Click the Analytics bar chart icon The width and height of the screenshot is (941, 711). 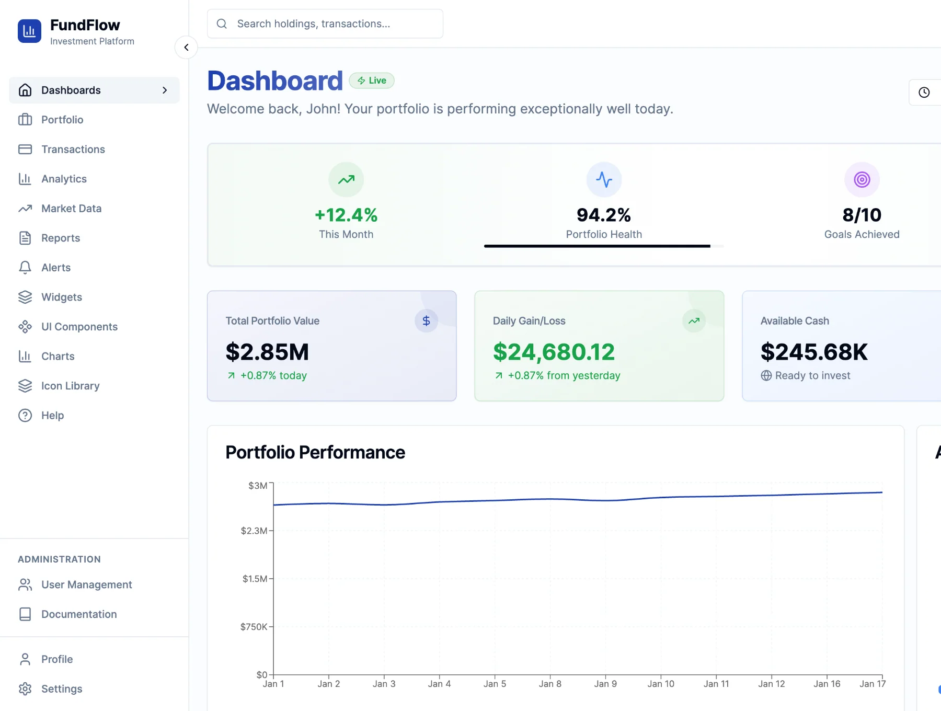click(25, 179)
